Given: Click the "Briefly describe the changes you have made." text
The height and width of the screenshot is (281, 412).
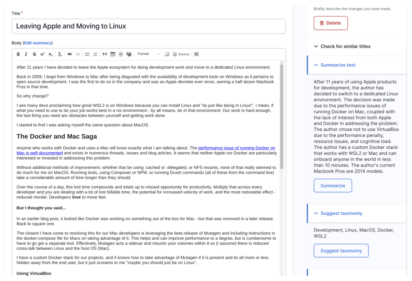Looking at the screenshot, I should [x=352, y=9].
